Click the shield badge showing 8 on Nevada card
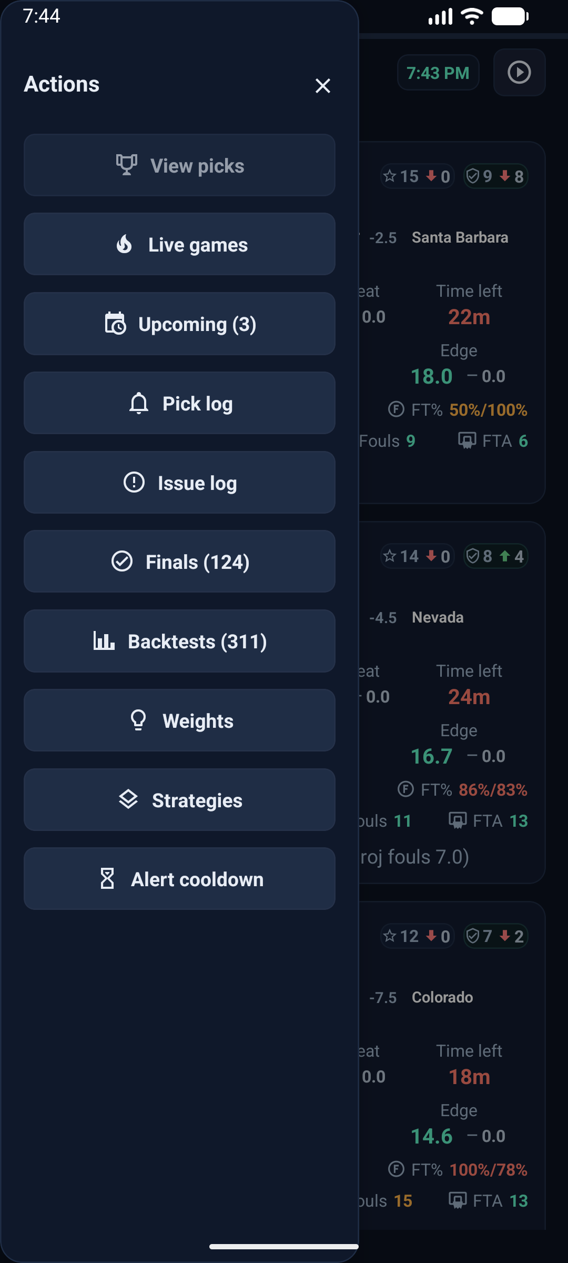568x1263 pixels. pyautogui.click(x=495, y=556)
